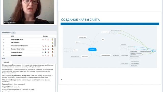Select participant name Мирошниченко Вероника
The height and width of the screenshot is (92, 163).
(x=19, y=46)
